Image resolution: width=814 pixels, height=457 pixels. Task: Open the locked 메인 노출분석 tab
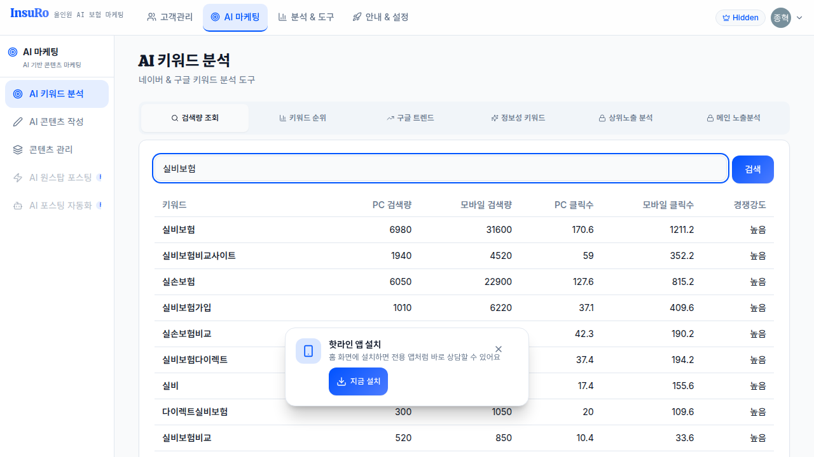click(x=733, y=118)
